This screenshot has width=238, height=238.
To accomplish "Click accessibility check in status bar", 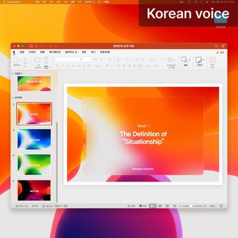I will click(55, 206).
